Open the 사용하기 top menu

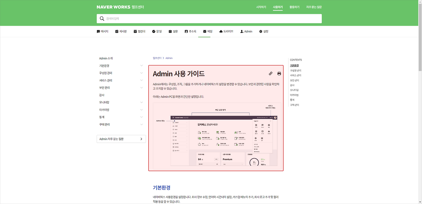pos(278,7)
